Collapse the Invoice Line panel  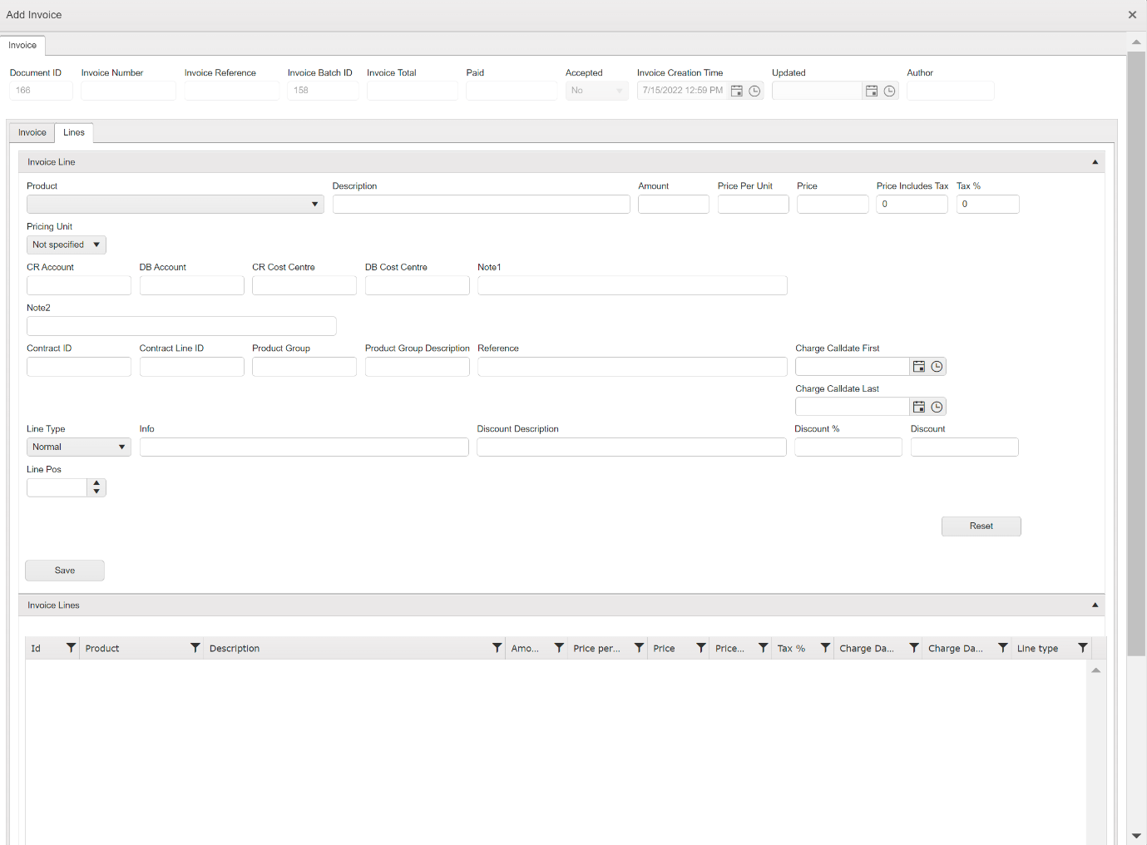(x=1095, y=162)
